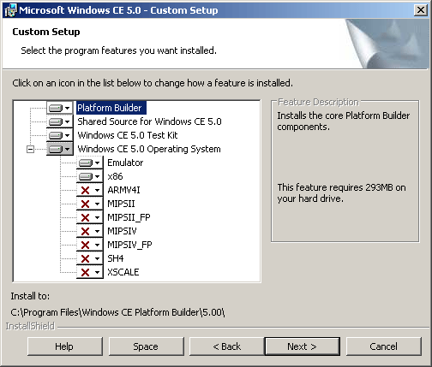Click the Help button
Image resolution: width=432 pixels, height=367 pixels.
pyautogui.click(x=65, y=346)
